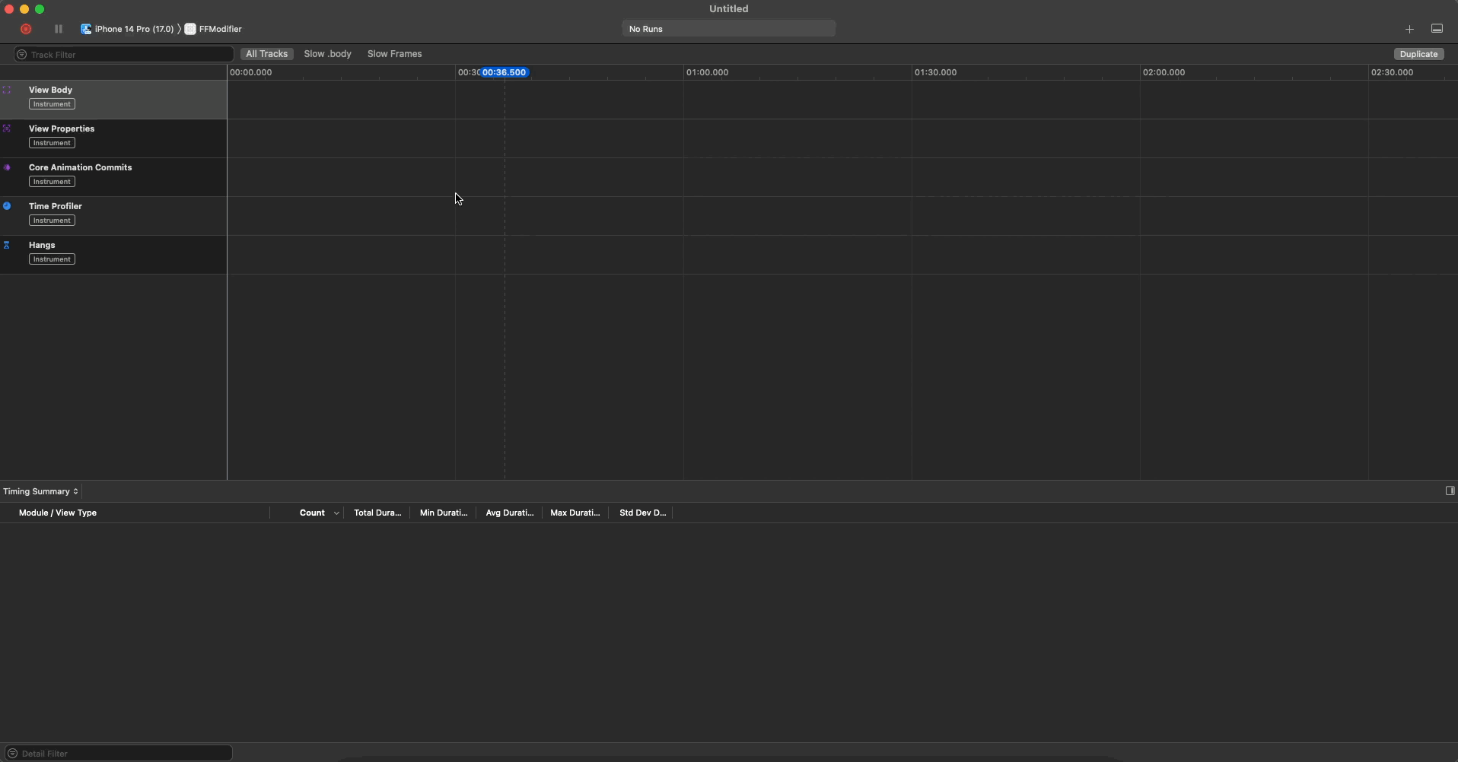Click the 00:00.000 start of timeline ruler
The image size is (1458, 762).
point(250,72)
